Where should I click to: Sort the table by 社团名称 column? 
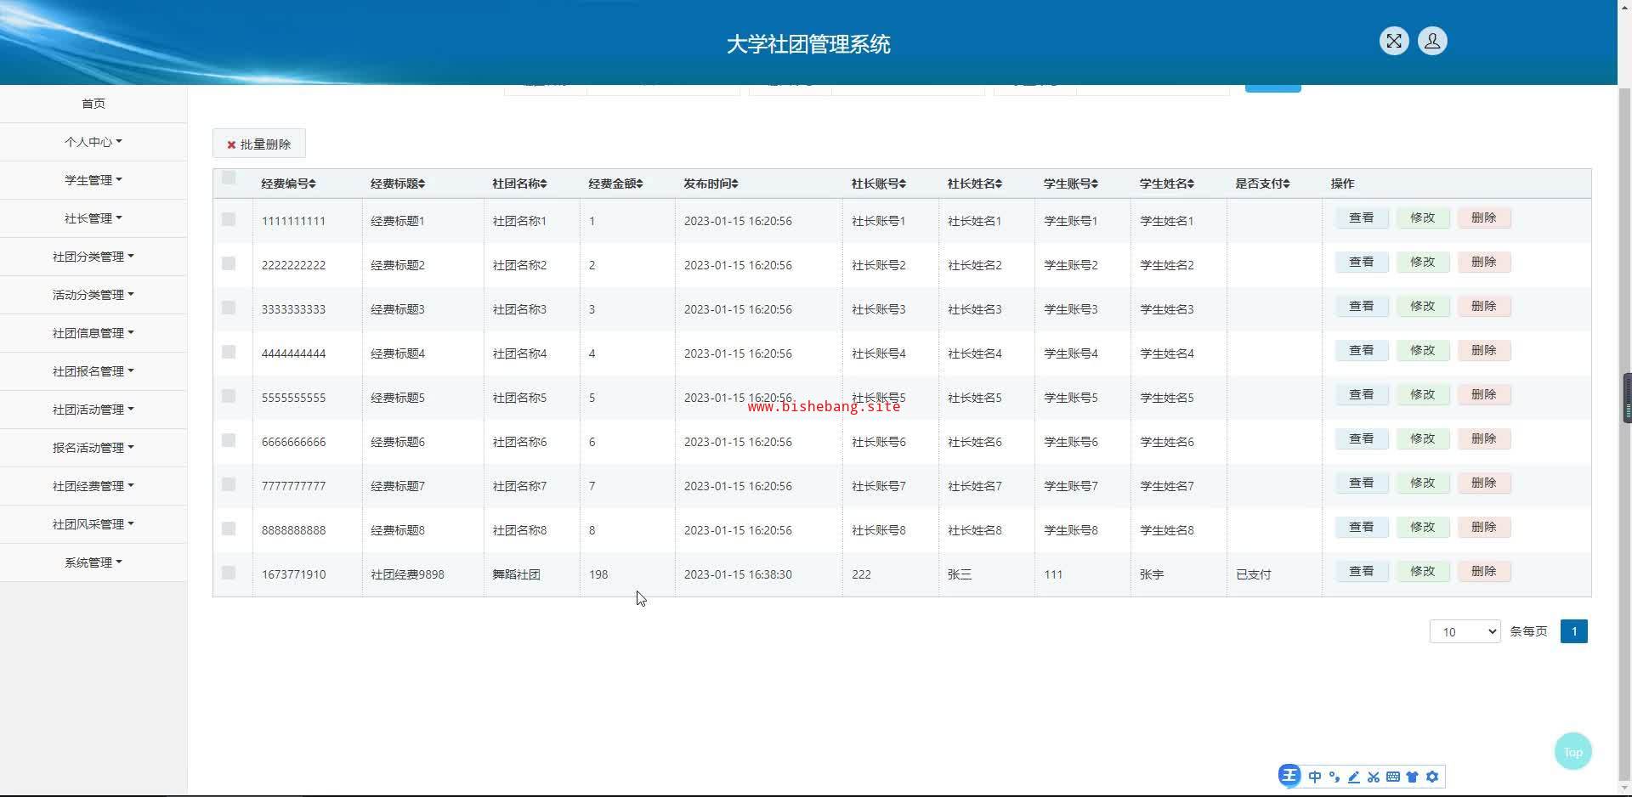pyautogui.click(x=519, y=184)
